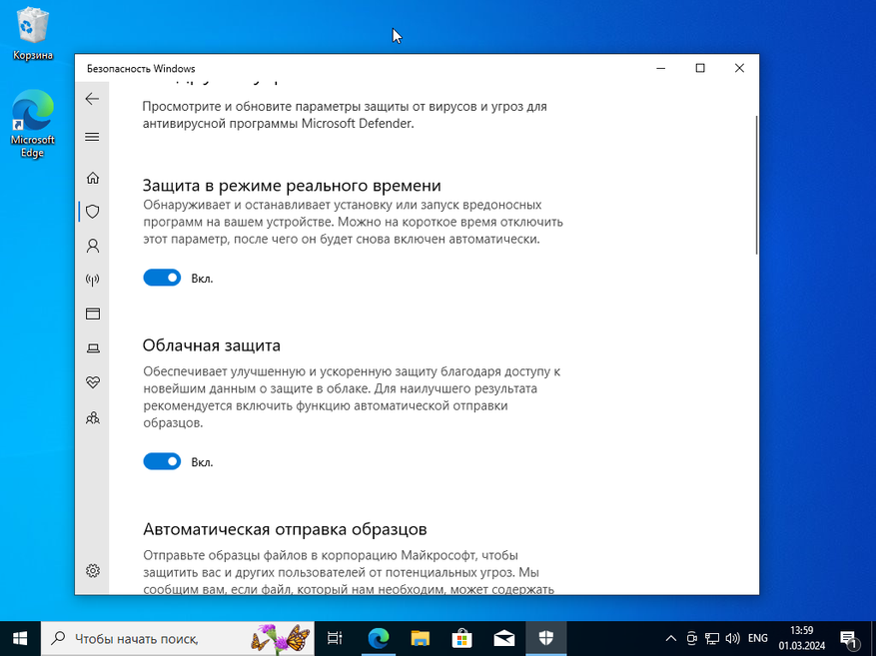This screenshot has width=876, height=656.
Task: Select Microsoft Edge desktop shortcut
Action: 33,124
